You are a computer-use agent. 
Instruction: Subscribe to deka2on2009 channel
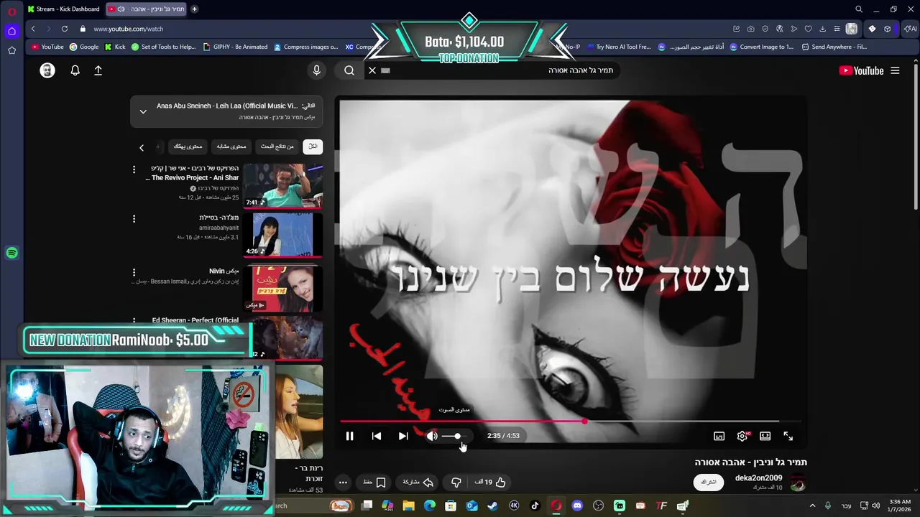pos(709,482)
